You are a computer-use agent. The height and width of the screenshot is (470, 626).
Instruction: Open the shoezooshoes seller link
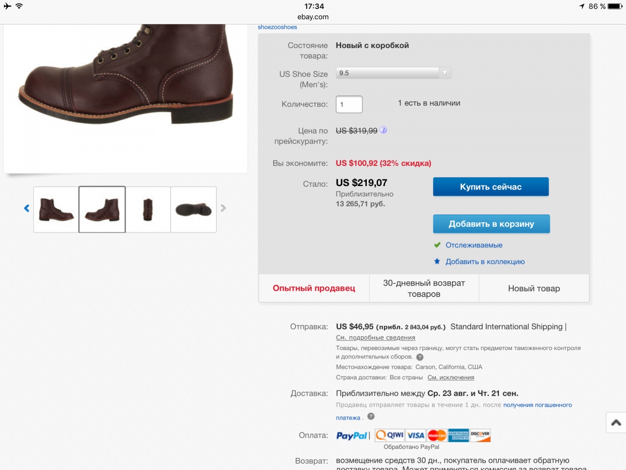pyautogui.click(x=277, y=27)
